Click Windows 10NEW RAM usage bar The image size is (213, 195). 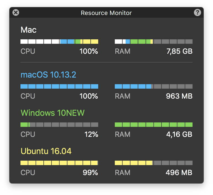[154, 125]
